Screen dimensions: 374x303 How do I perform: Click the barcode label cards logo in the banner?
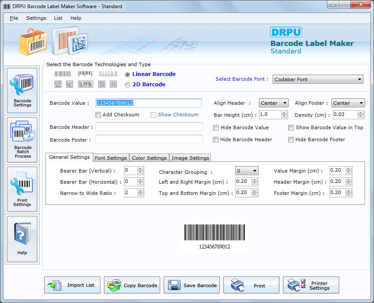[x=70, y=41]
